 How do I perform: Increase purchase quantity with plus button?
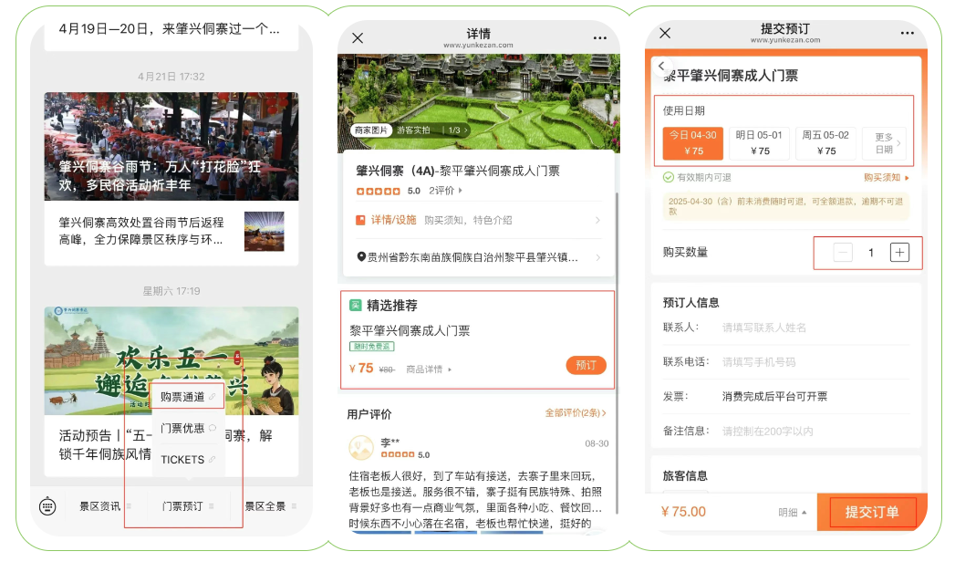coord(899,252)
